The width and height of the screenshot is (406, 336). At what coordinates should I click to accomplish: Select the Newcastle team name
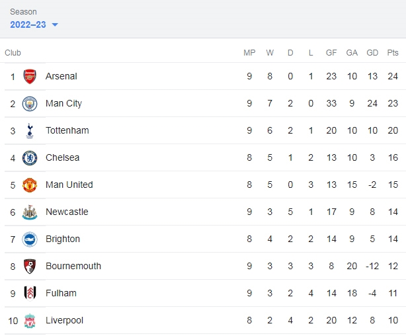67,212
